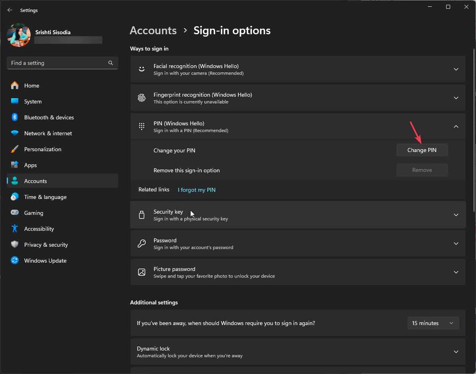The width and height of the screenshot is (476, 374).
Task: Click the Change your PIN label
Action: click(x=174, y=150)
